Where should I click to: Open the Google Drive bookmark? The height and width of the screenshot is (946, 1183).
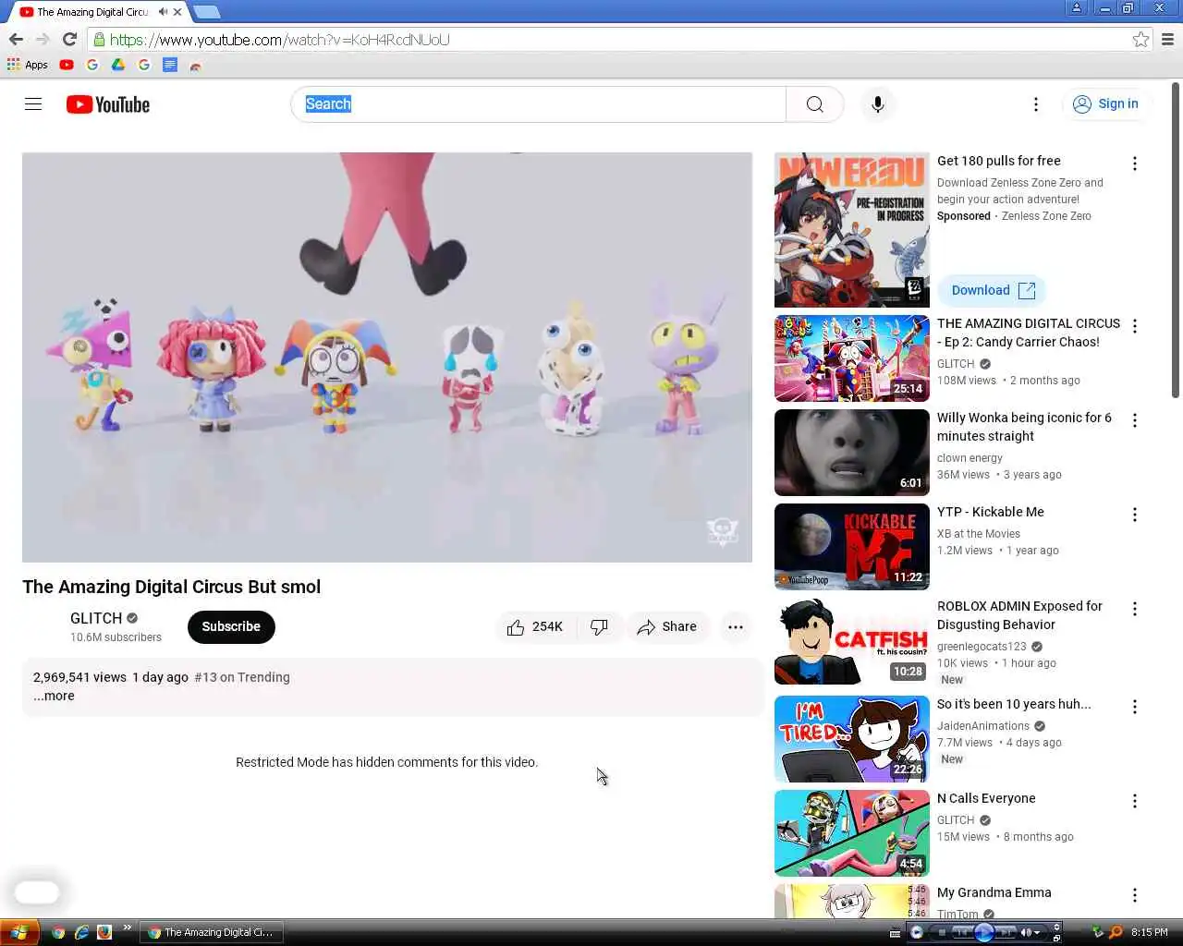tap(118, 65)
